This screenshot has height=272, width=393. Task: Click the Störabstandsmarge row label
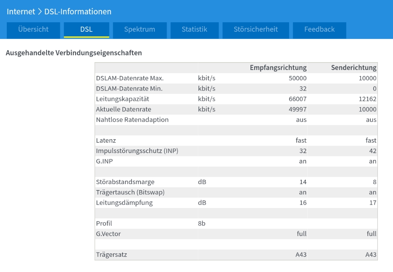(125, 182)
